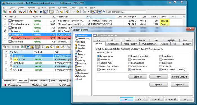Open the Process menu
Viewport: 197px width, 105px height.
(31, 8)
